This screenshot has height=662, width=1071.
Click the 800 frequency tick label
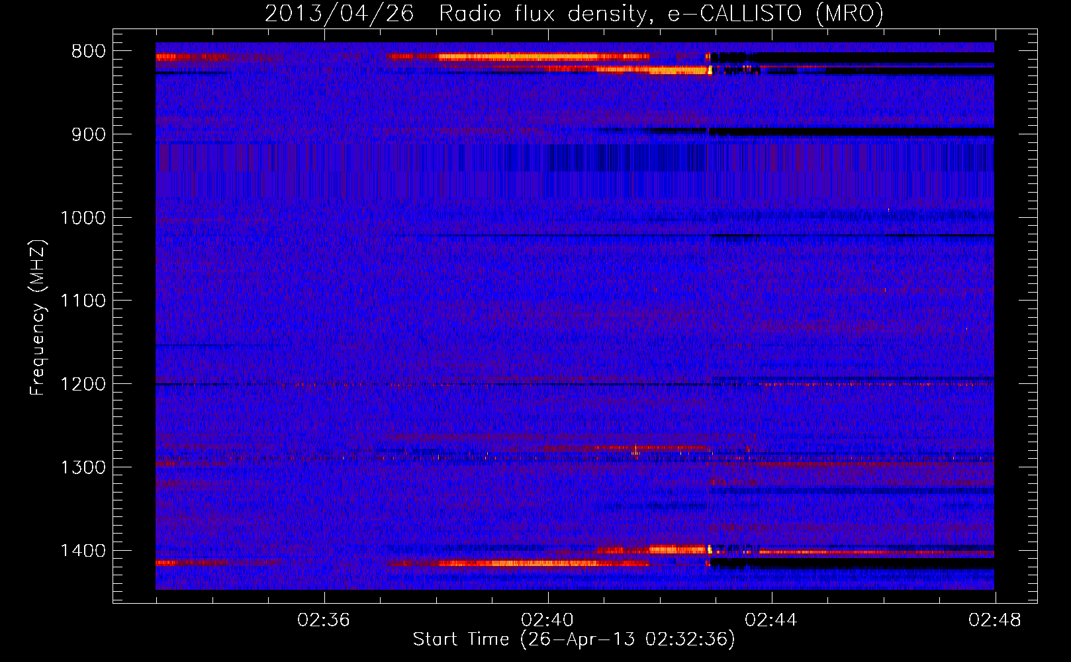pyautogui.click(x=88, y=51)
